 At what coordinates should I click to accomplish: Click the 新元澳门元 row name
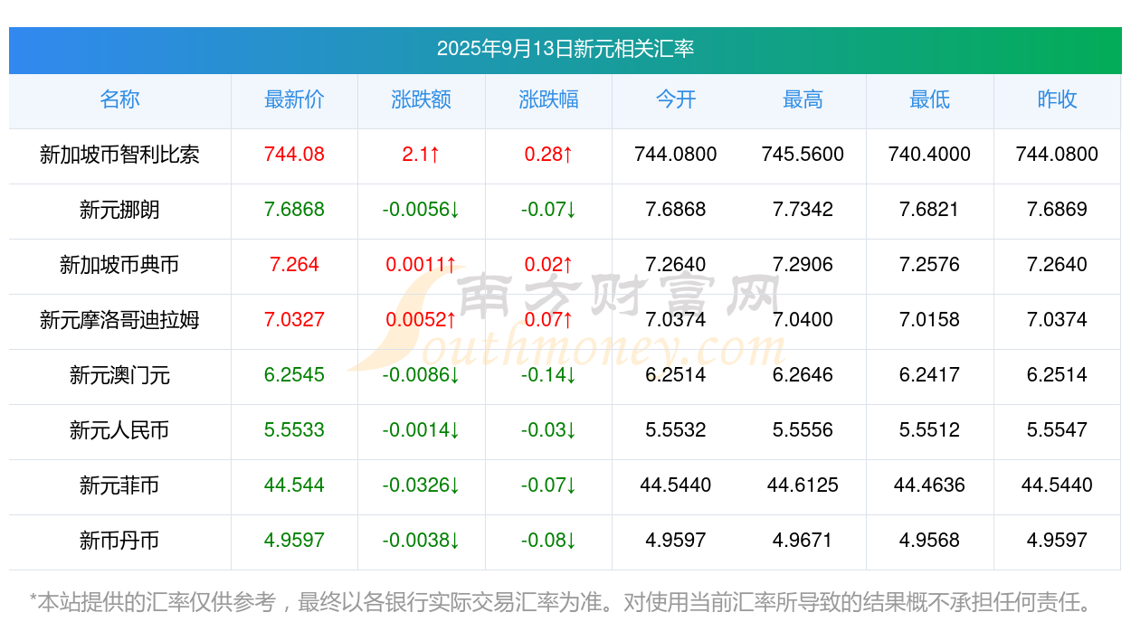tap(119, 375)
